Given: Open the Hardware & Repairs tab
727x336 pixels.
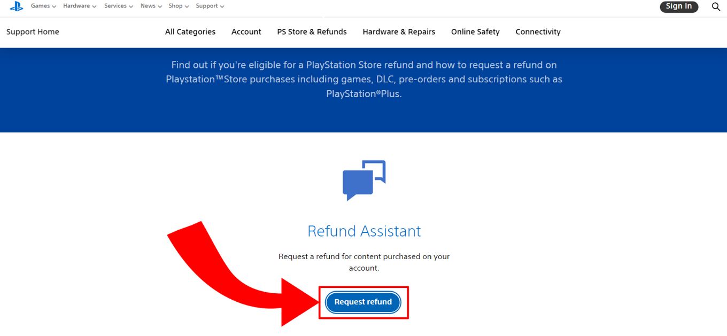Looking at the screenshot, I should [x=399, y=32].
